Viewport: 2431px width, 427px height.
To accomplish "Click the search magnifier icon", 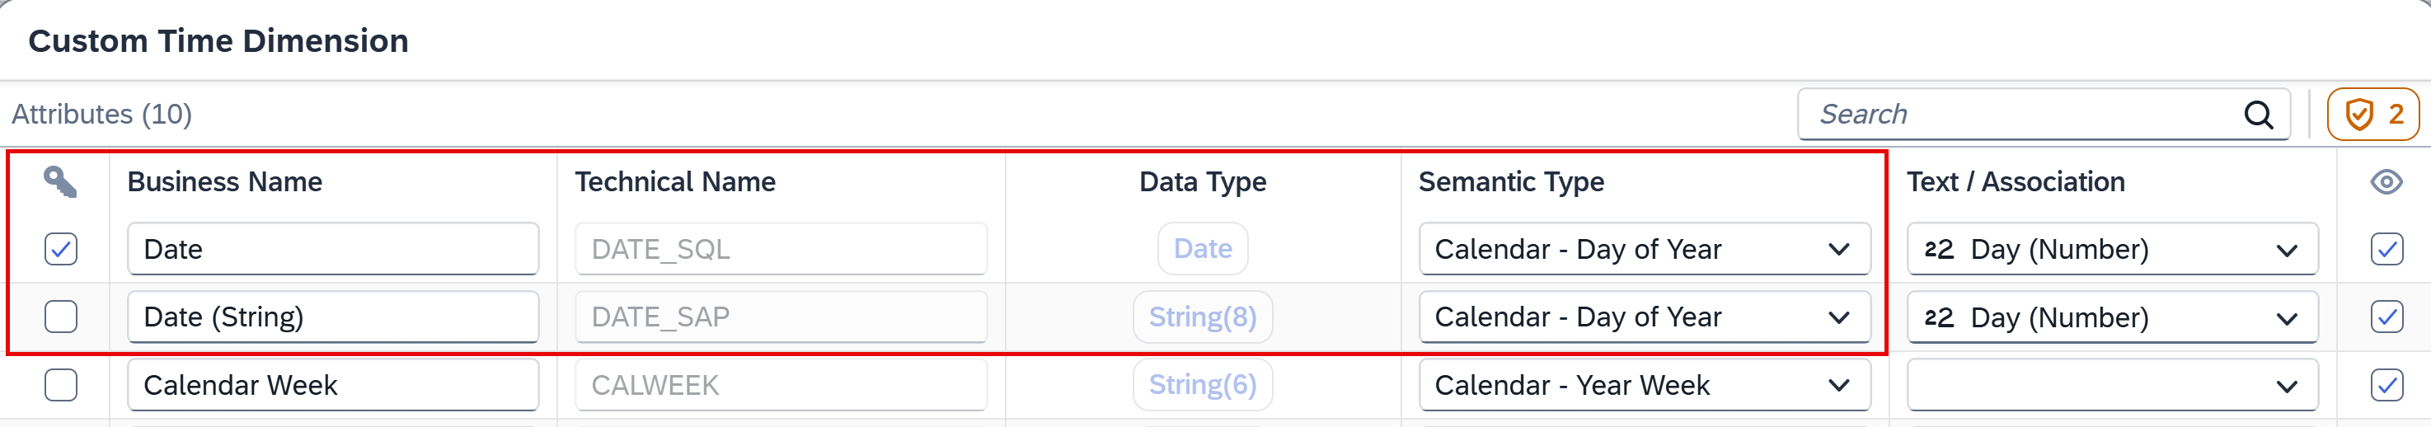I will [2259, 115].
